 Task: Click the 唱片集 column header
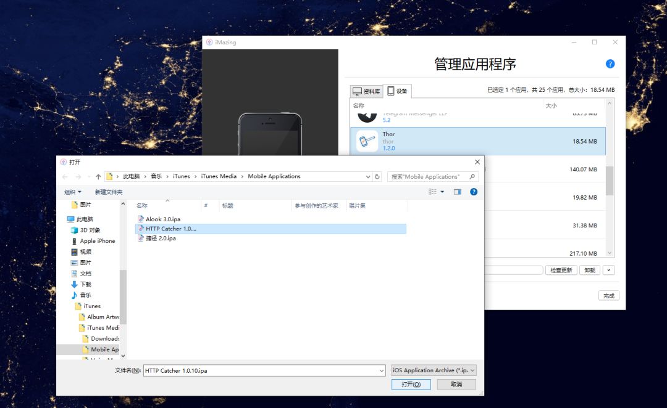(377, 205)
